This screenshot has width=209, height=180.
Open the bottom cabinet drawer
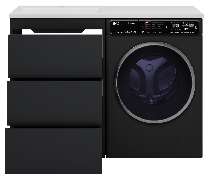(x=54, y=151)
